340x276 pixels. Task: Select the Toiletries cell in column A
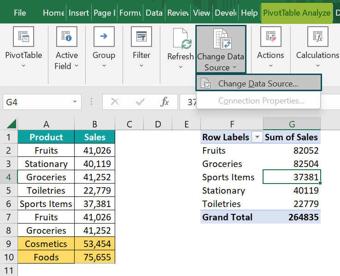[x=46, y=190]
